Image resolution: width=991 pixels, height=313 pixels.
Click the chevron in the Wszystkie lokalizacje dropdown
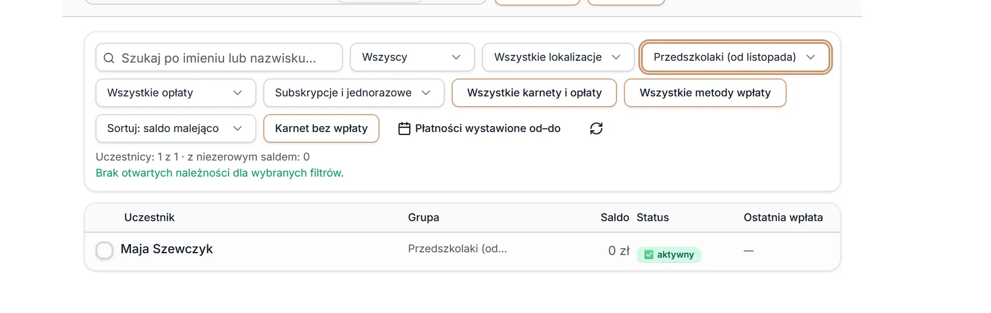[x=616, y=57]
